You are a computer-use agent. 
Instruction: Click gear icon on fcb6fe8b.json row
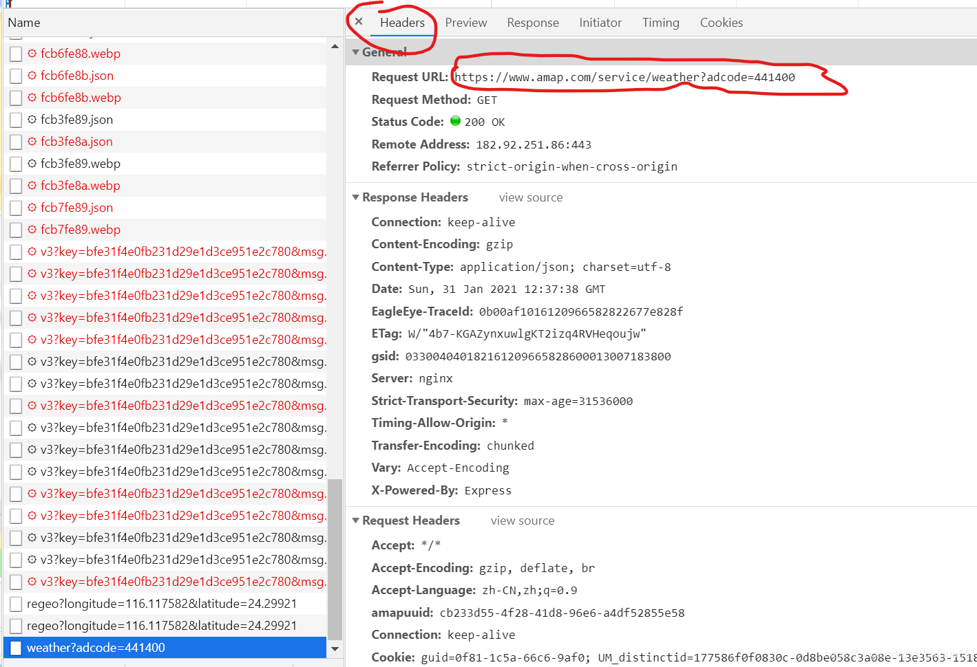point(32,75)
